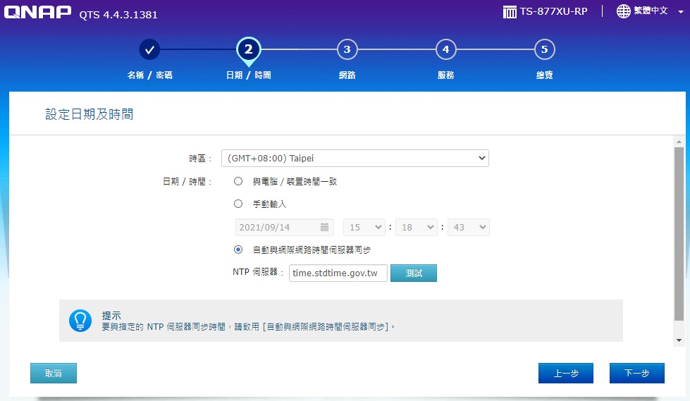Open the calendar picker icon in date field
The image size is (690, 401).
[x=324, y=227]
